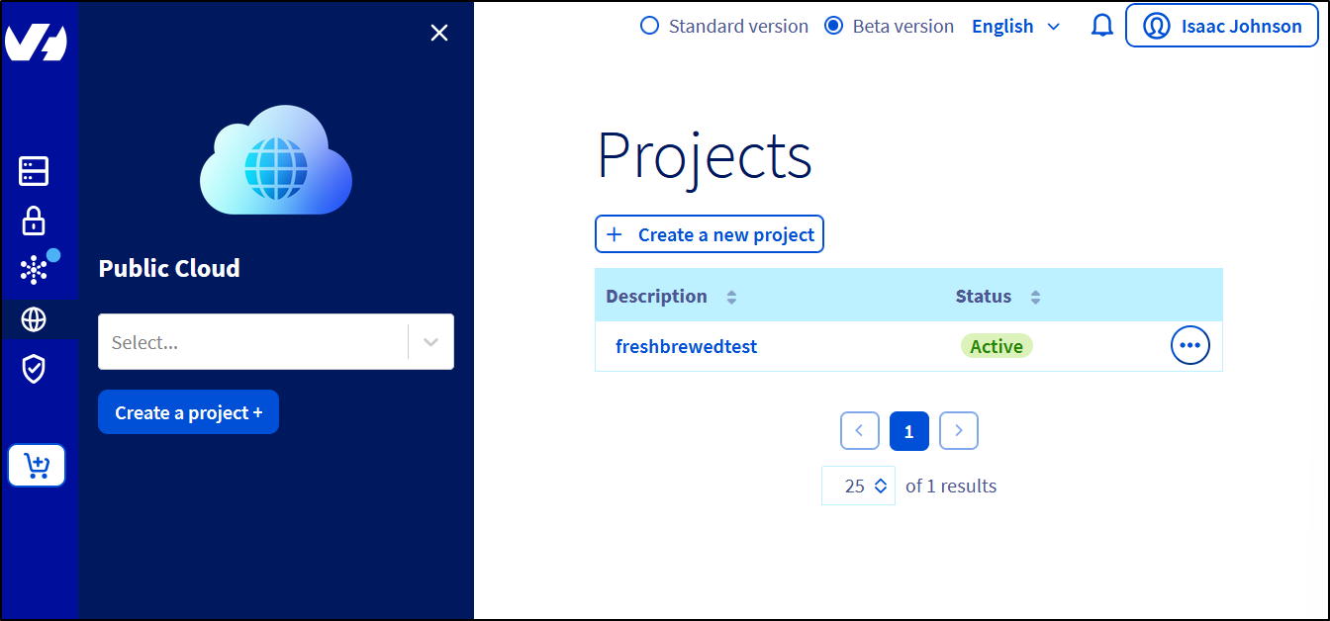Open the padlock icon in sidebar
The width and height of the screenshot is (1330, 621).
[34, 221]
